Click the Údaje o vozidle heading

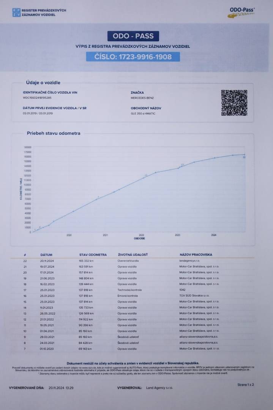tap(43, 83)
